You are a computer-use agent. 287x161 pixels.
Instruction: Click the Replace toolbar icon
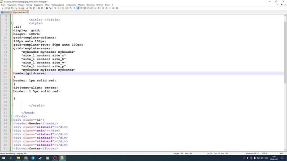(x=51, y=8)
